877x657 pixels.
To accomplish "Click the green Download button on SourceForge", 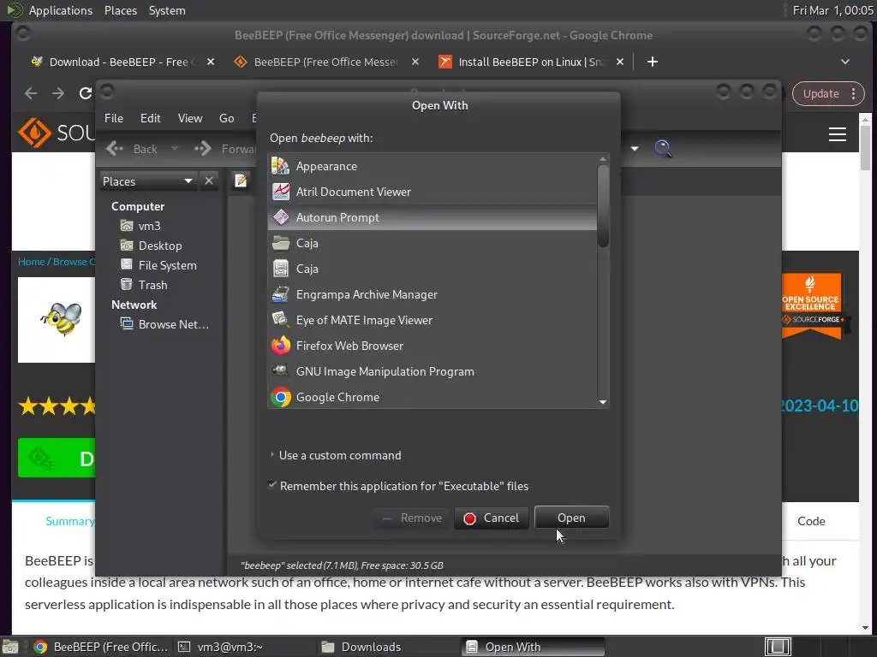I will (x=57, y=458).
